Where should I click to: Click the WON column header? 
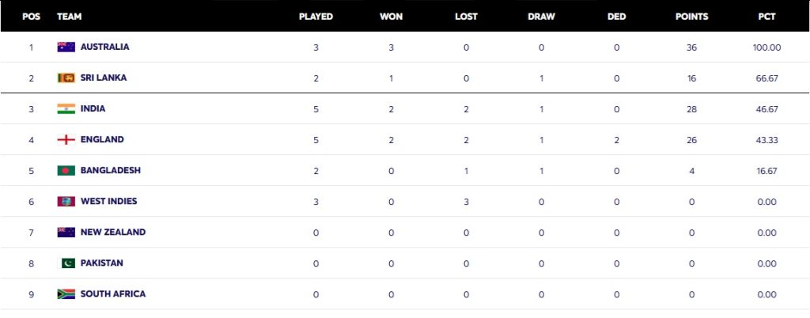391,17
